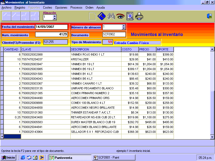Decrease the Número de almacen value
This screenshot has width=215, height=161.
(x=124, y=28)
